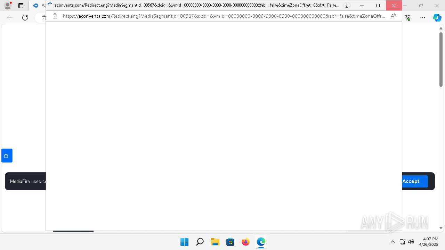Refresh the page in the main Edge window
This screenshot has width=445, height=250.
pos(25,18)
